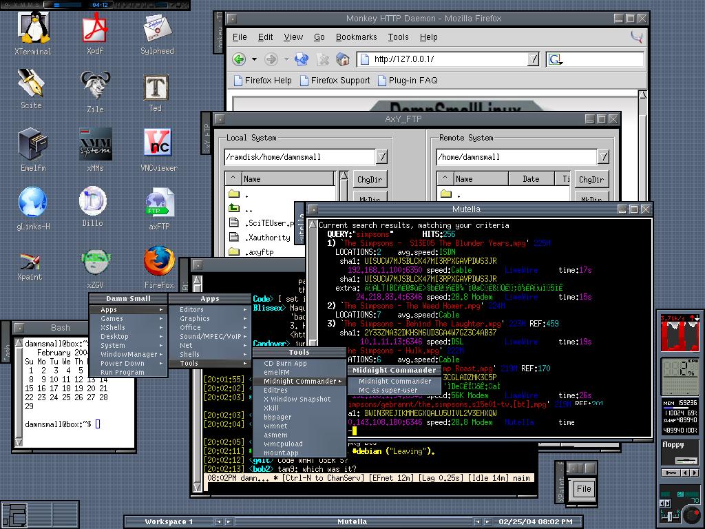Select X Window Snapshot in Tools menu
Image resolution: width=705 pixels, height=529 pixels.
pos(299,399)
